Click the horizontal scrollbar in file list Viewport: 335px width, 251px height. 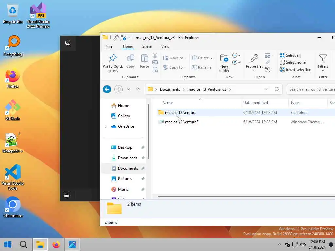246,196
